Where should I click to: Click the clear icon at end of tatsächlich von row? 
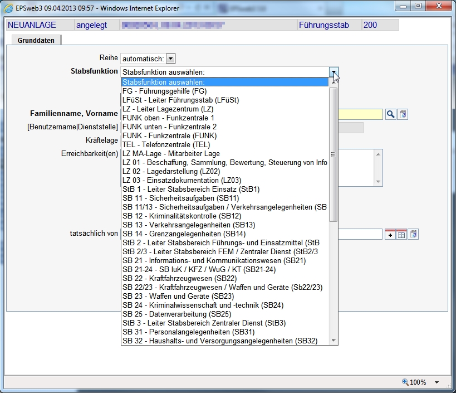click(x=413, y=234)
